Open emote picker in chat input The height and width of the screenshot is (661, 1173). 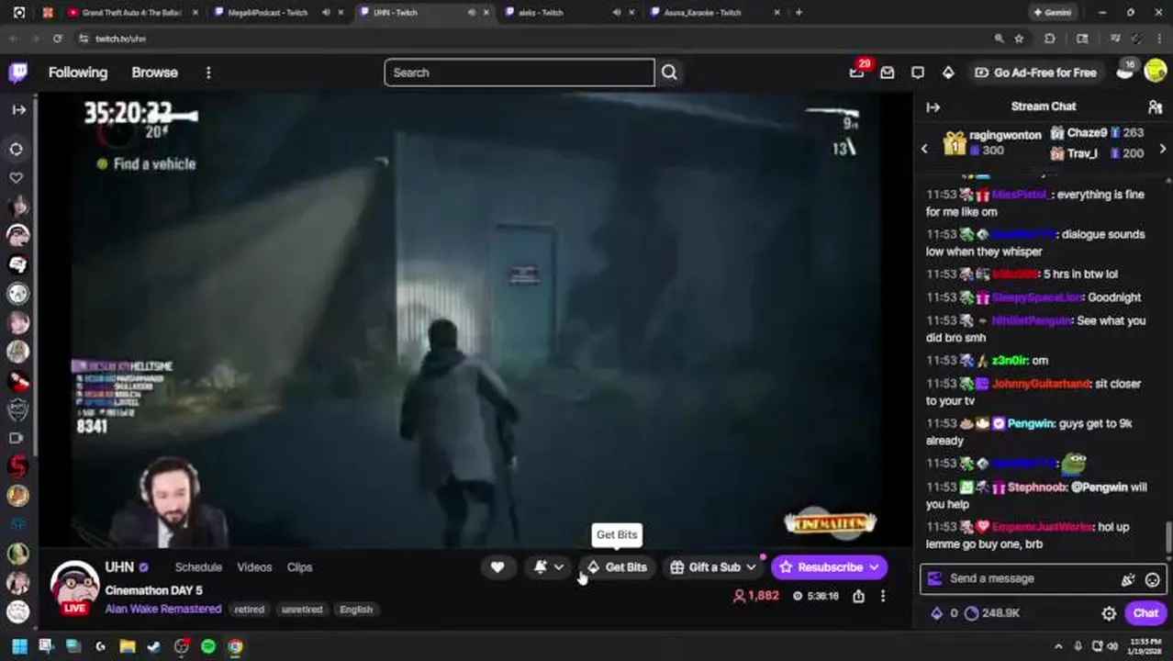click(x=1153, y=579)
